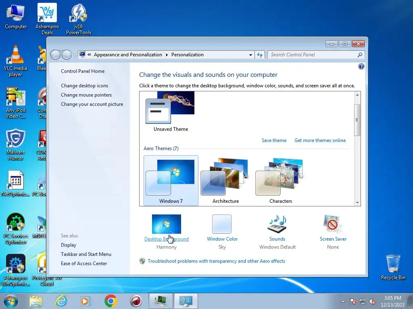413x309 pixels.
Task: Open Change your account picture link
Action: click(x=92, y=104)
